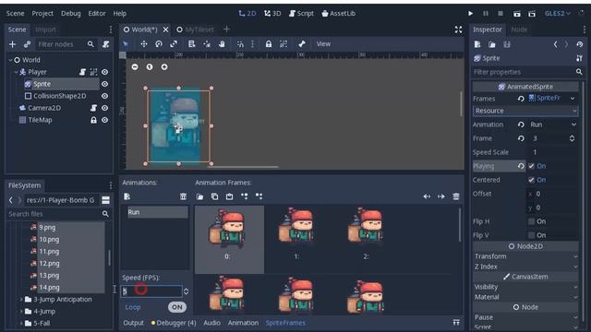The height and width of the screenshot is (332, 591).
Task: Expand the Z Index section
Action: (525, 267)
